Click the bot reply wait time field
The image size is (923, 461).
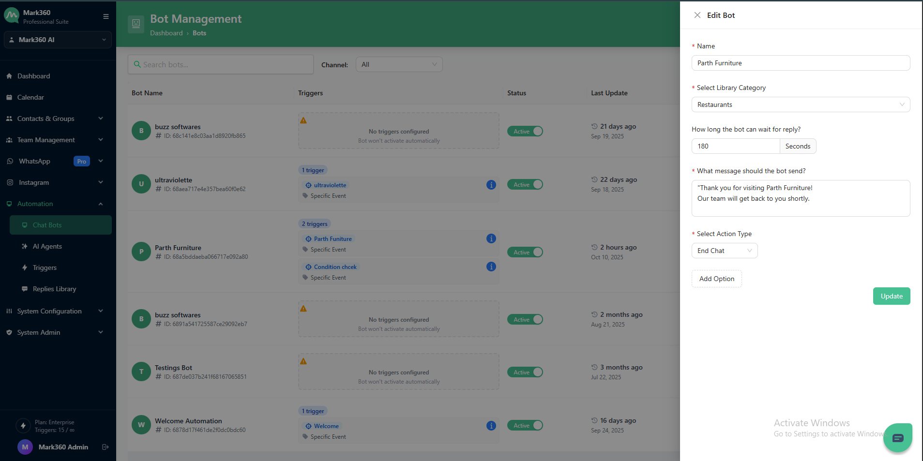click(x=735, y=146)
